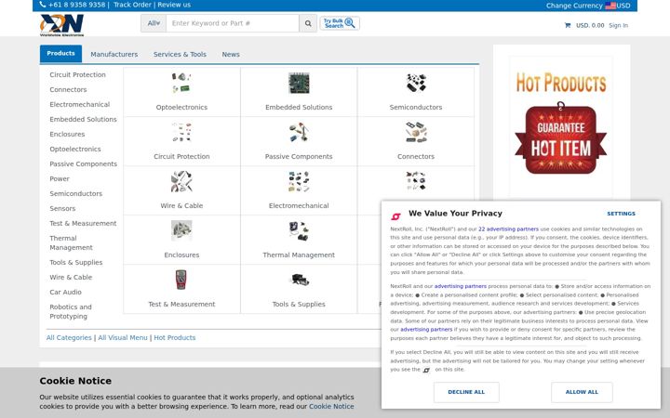
Task: Open the Services & Tools tab
Action: point(180,54)
